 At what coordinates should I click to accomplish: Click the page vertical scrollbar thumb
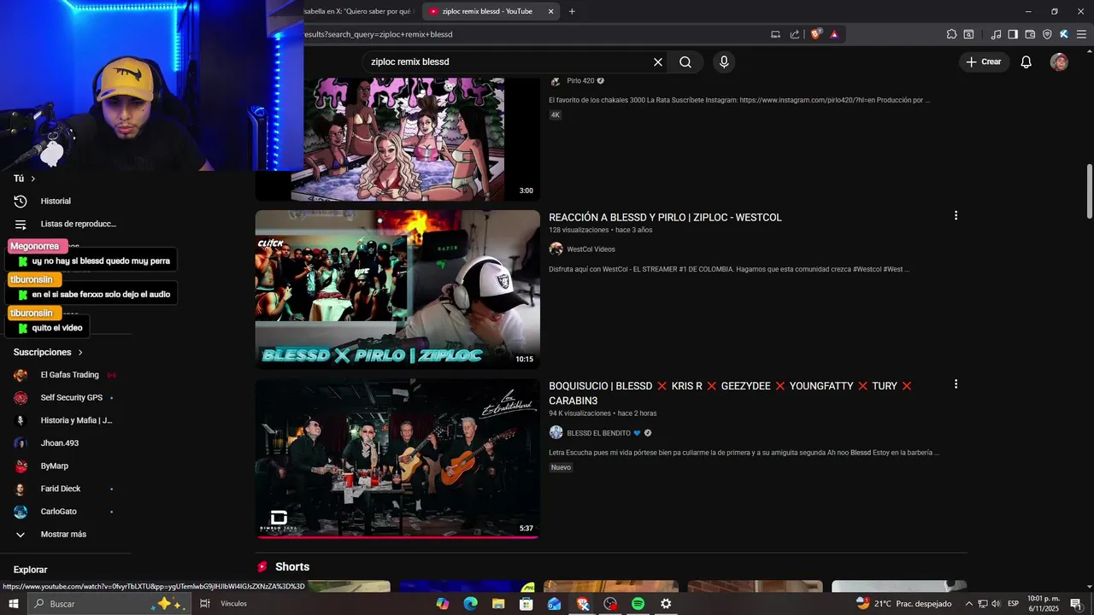pos(1089,190)
